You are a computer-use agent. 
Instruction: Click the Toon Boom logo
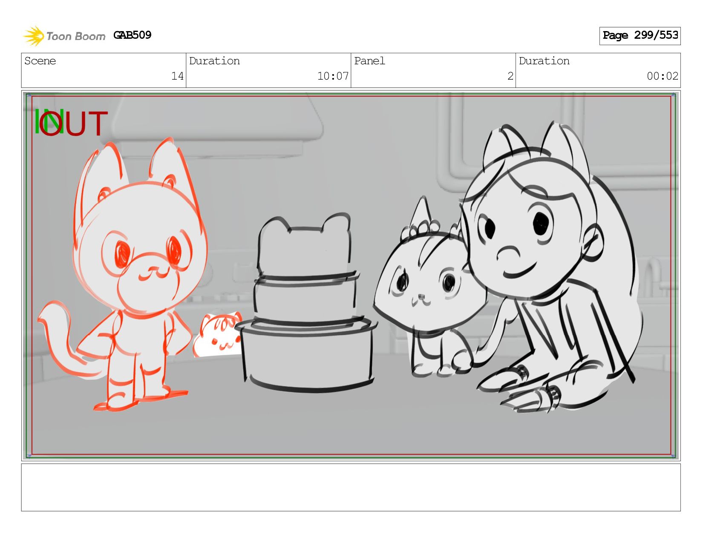(64, 36)
